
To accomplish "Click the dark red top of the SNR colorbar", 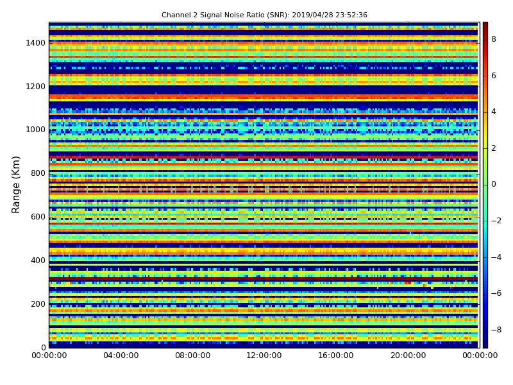I will (x=485, y=26).
